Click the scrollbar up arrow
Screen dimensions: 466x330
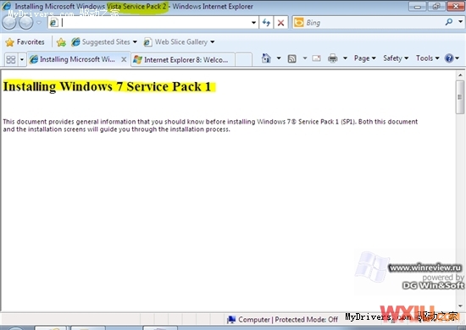460,74
